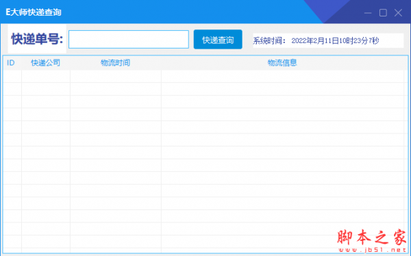Screen dimensions: 411x256
Task: Select the 物流信息 column header
Action: coord(282,63)
